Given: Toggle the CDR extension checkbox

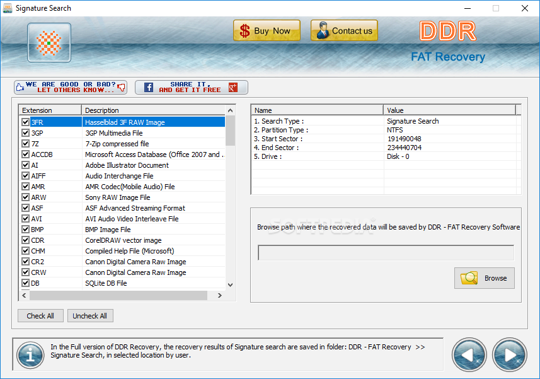Looking at the screenshot, I should click(25, 240).
